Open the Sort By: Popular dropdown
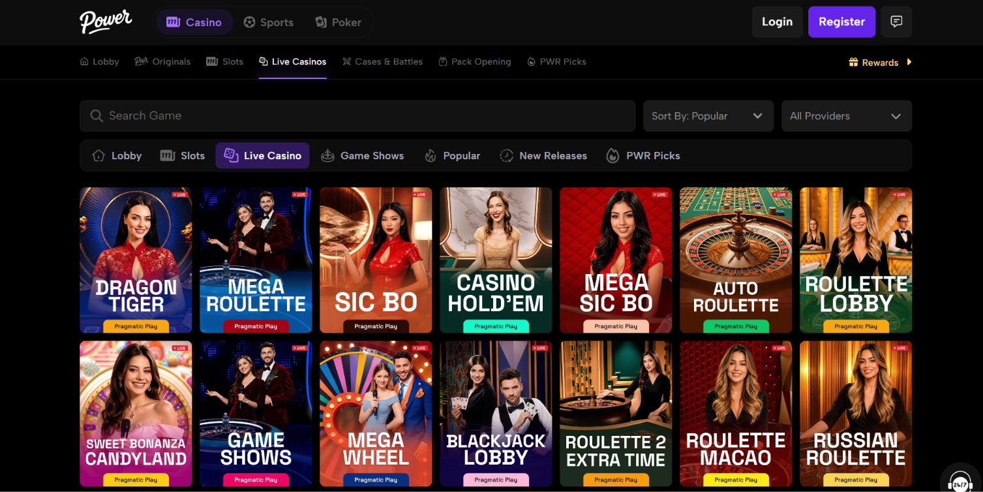The width and height of the screenshot is (983, 492). tap(708, 115)
